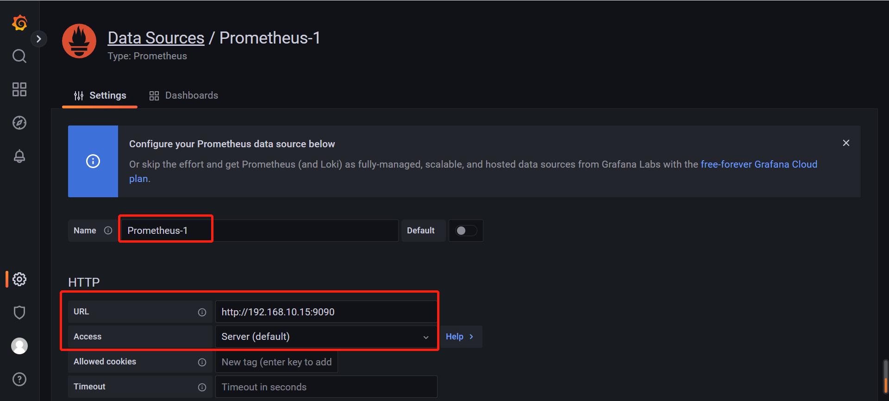Image resolution: width=889 pixels, height=401 pixels.
Task: Focus the Timeout in seconds field
Action: click(x=326, y=387)
